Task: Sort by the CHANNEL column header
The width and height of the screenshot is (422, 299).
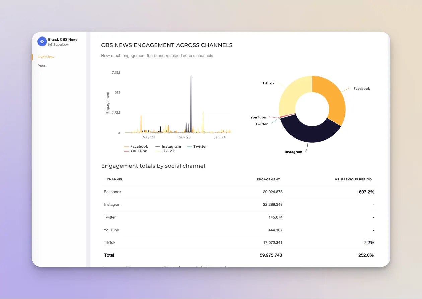Action: click(x=115, y=179)
